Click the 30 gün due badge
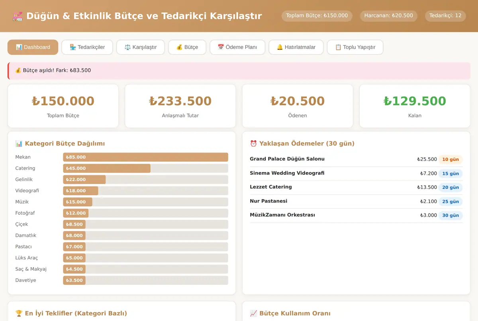Screen dimensions: 478x321 point(451,215)
